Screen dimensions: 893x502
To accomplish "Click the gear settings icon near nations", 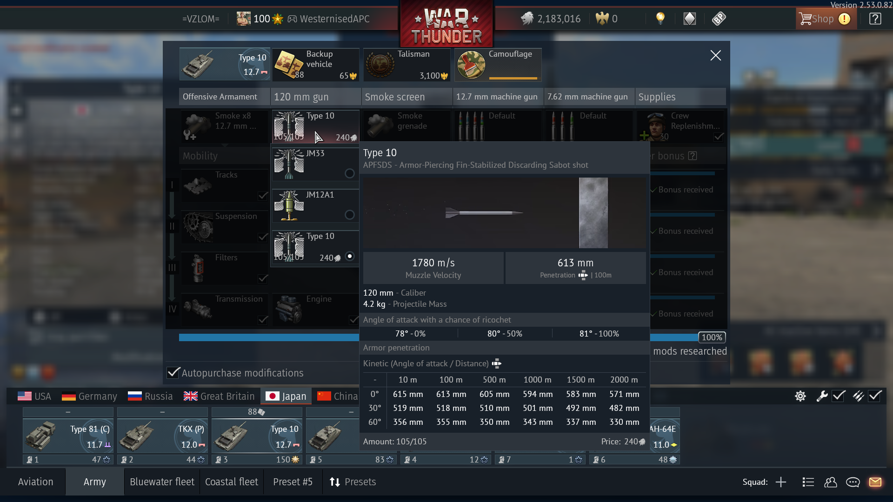I will tap(800, 396).
